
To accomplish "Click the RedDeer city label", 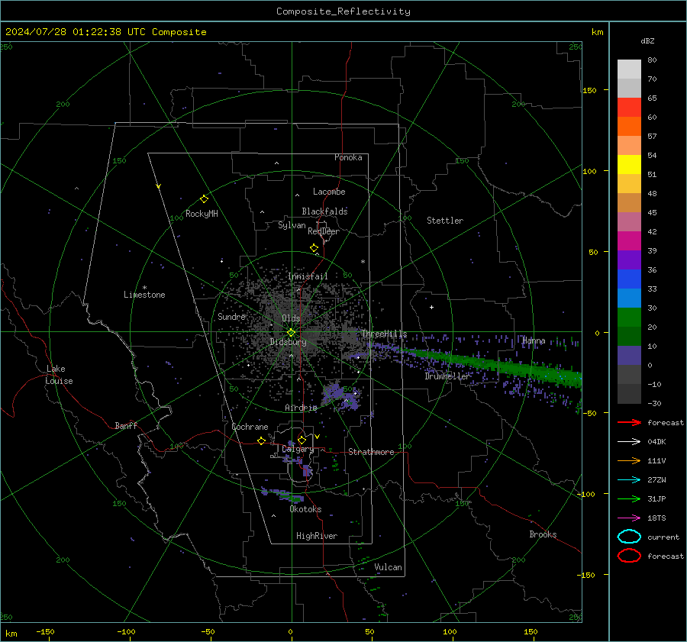I will pyautogui.click(x=324, y=231).
